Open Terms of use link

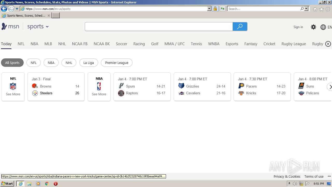pyautogui.click(x=314, y=176)
